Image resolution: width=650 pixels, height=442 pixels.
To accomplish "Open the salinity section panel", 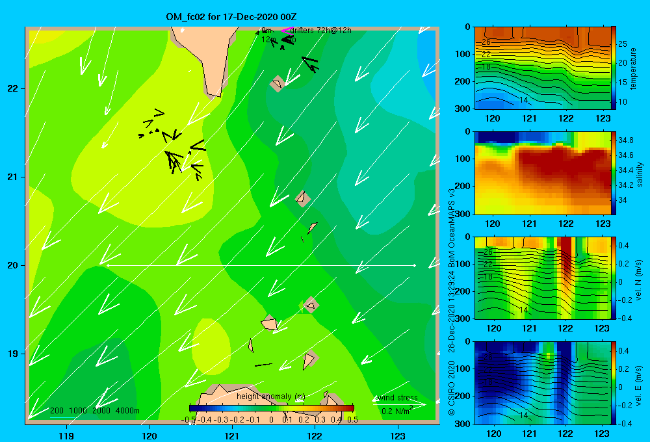I will pos(542,173).
